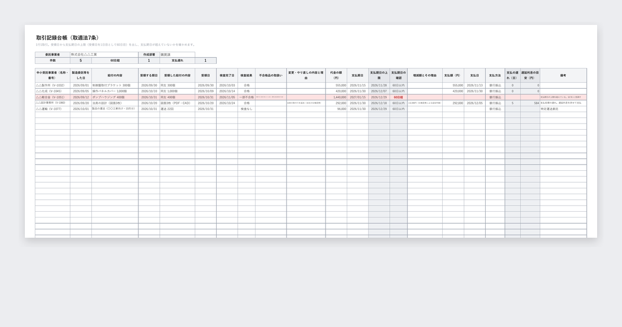The height and width of the screenshot is (327, 622).
Task: Click the 購買課 value cell
Action: point(177,55)
